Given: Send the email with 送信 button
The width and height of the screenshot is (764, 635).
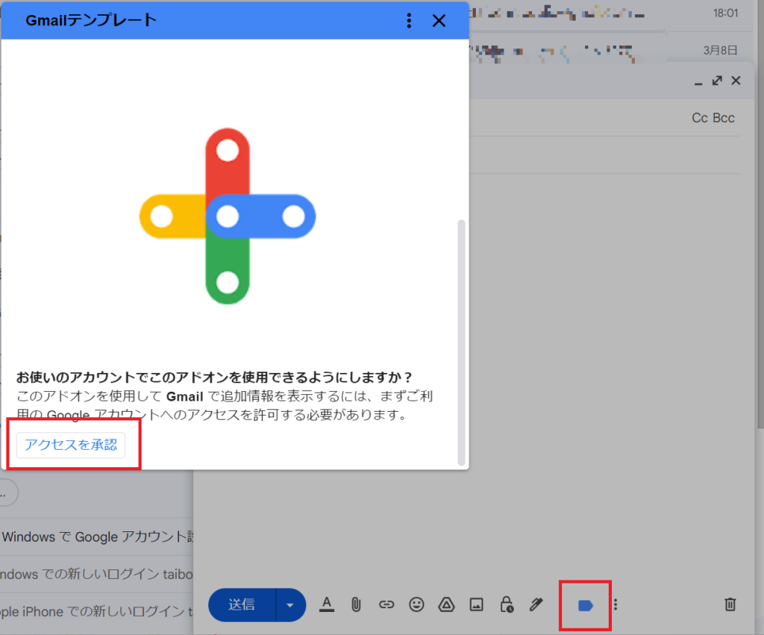Looking at the screenshot, I should click(x=242, y=605).
